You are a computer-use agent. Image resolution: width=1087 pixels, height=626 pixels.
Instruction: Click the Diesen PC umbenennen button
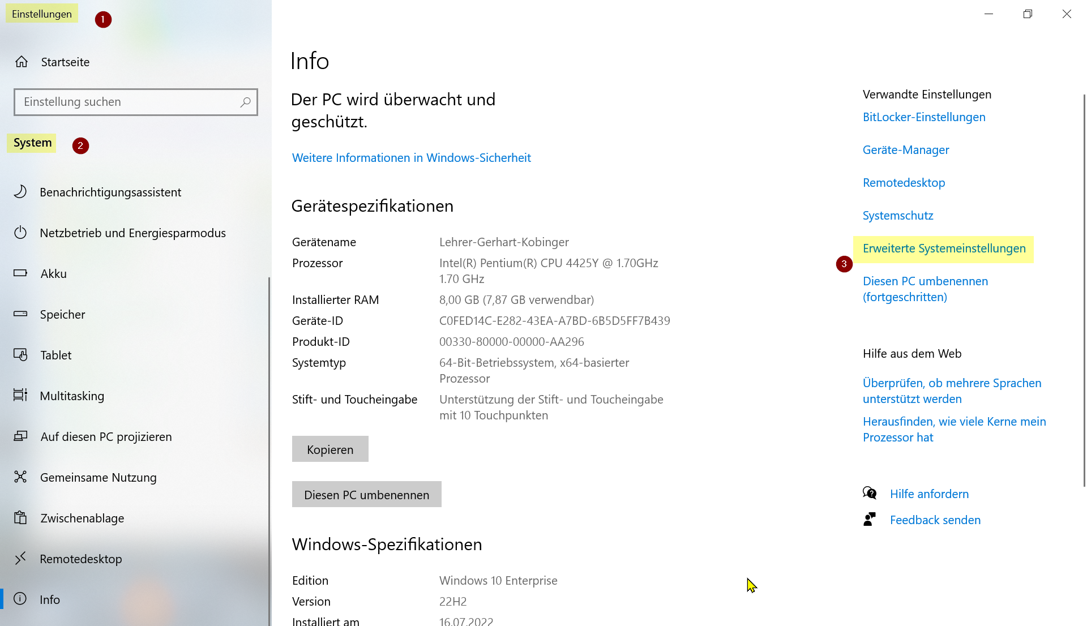366,495
